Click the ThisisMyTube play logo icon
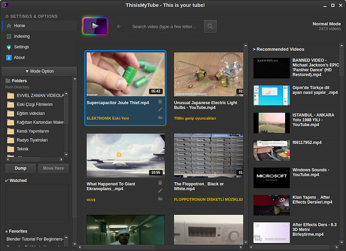Screen dimensions: 346x251 95,26
